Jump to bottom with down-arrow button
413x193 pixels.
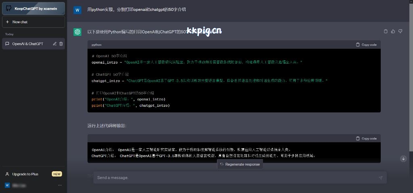pyautogui.click(x=403, y=159)
